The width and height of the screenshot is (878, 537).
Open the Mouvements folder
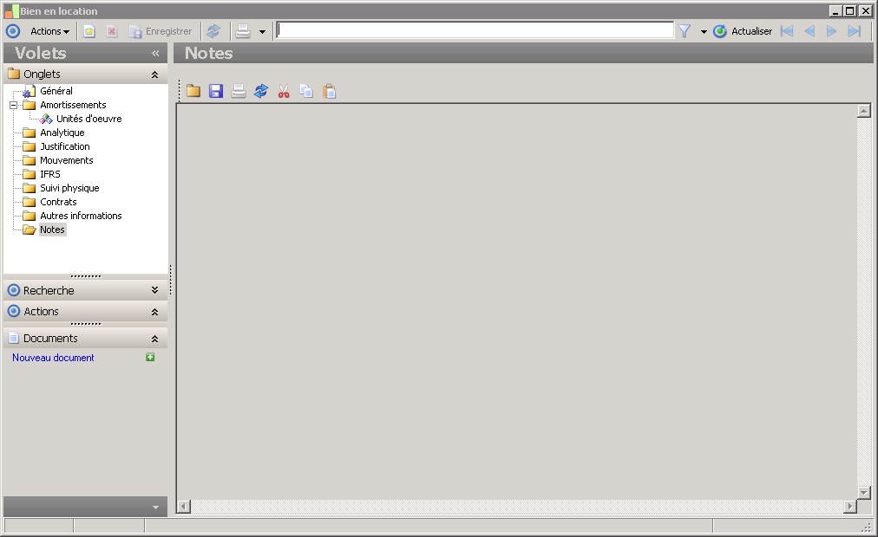[x=66, y=160]
